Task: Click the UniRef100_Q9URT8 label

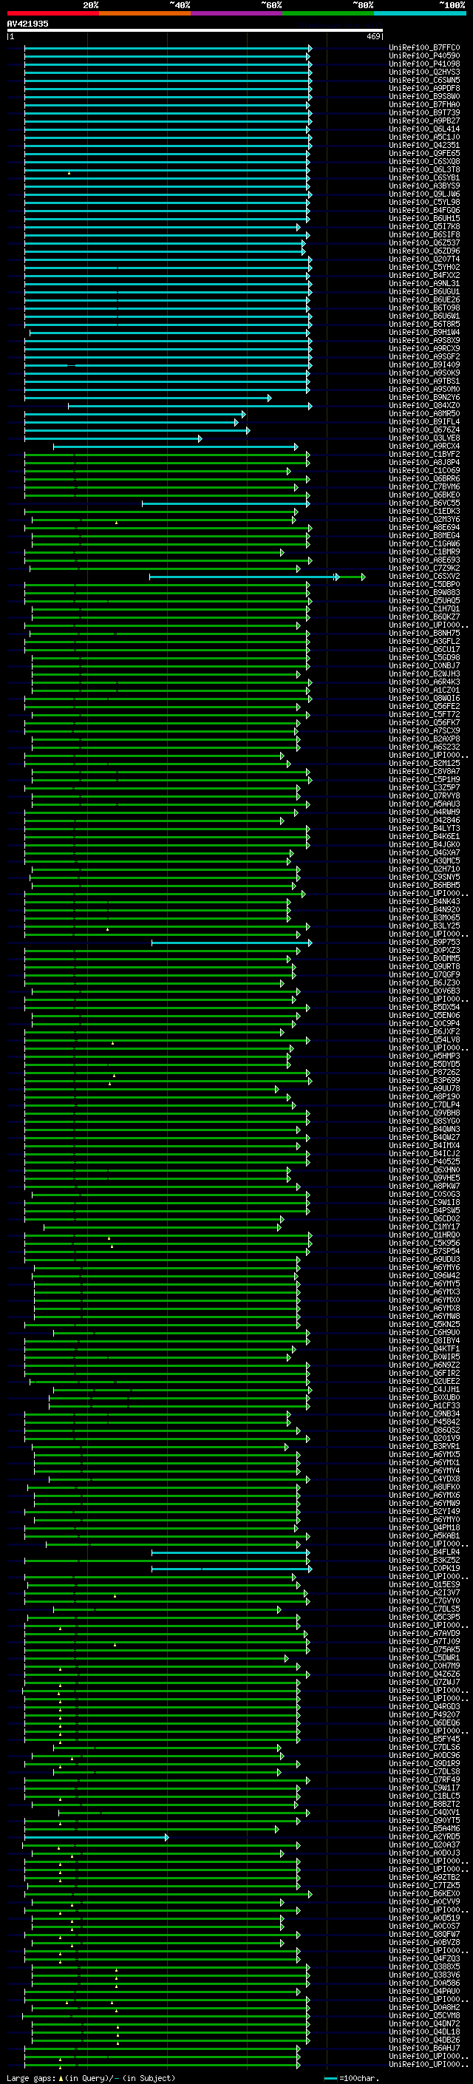Action: coord(424,967)
